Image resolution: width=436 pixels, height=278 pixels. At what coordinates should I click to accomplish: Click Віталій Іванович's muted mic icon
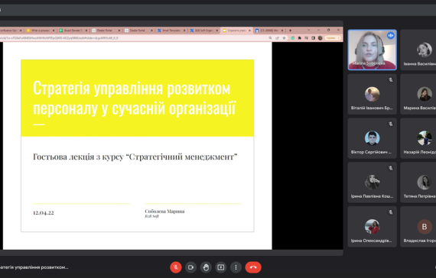click(391, 80)
